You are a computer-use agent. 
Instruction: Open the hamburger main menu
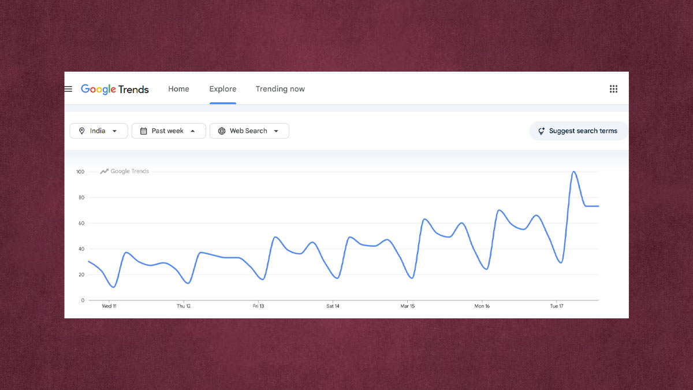[x=68, y=89]
